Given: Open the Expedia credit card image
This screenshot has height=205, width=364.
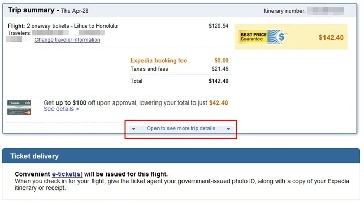Looking at the screenshot, I should pos(19,108).
